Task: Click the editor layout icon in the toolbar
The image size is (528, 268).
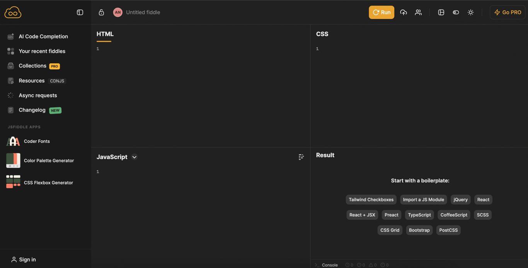Action: (441, 12)
